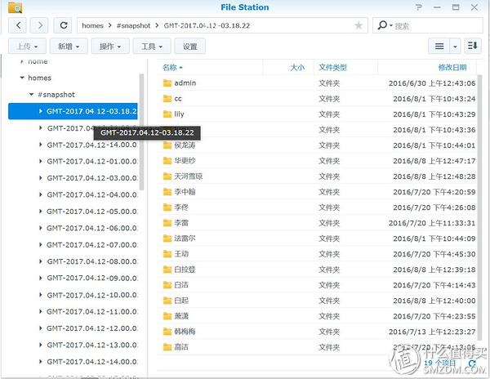The height and width of the screenshot is (379, 490).
Task: Select the cc folder icon
Action: click(x=167, y=99)
